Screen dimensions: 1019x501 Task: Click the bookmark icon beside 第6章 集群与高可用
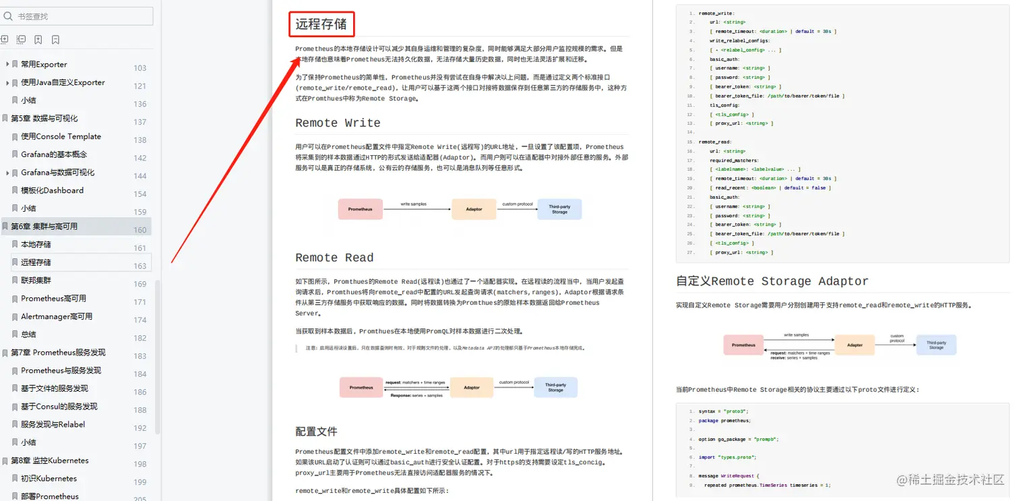tap(4, 226)
